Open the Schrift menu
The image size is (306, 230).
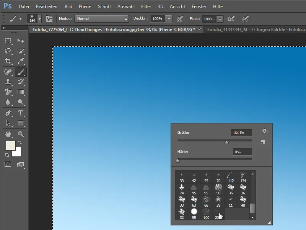tap(104, 7)
